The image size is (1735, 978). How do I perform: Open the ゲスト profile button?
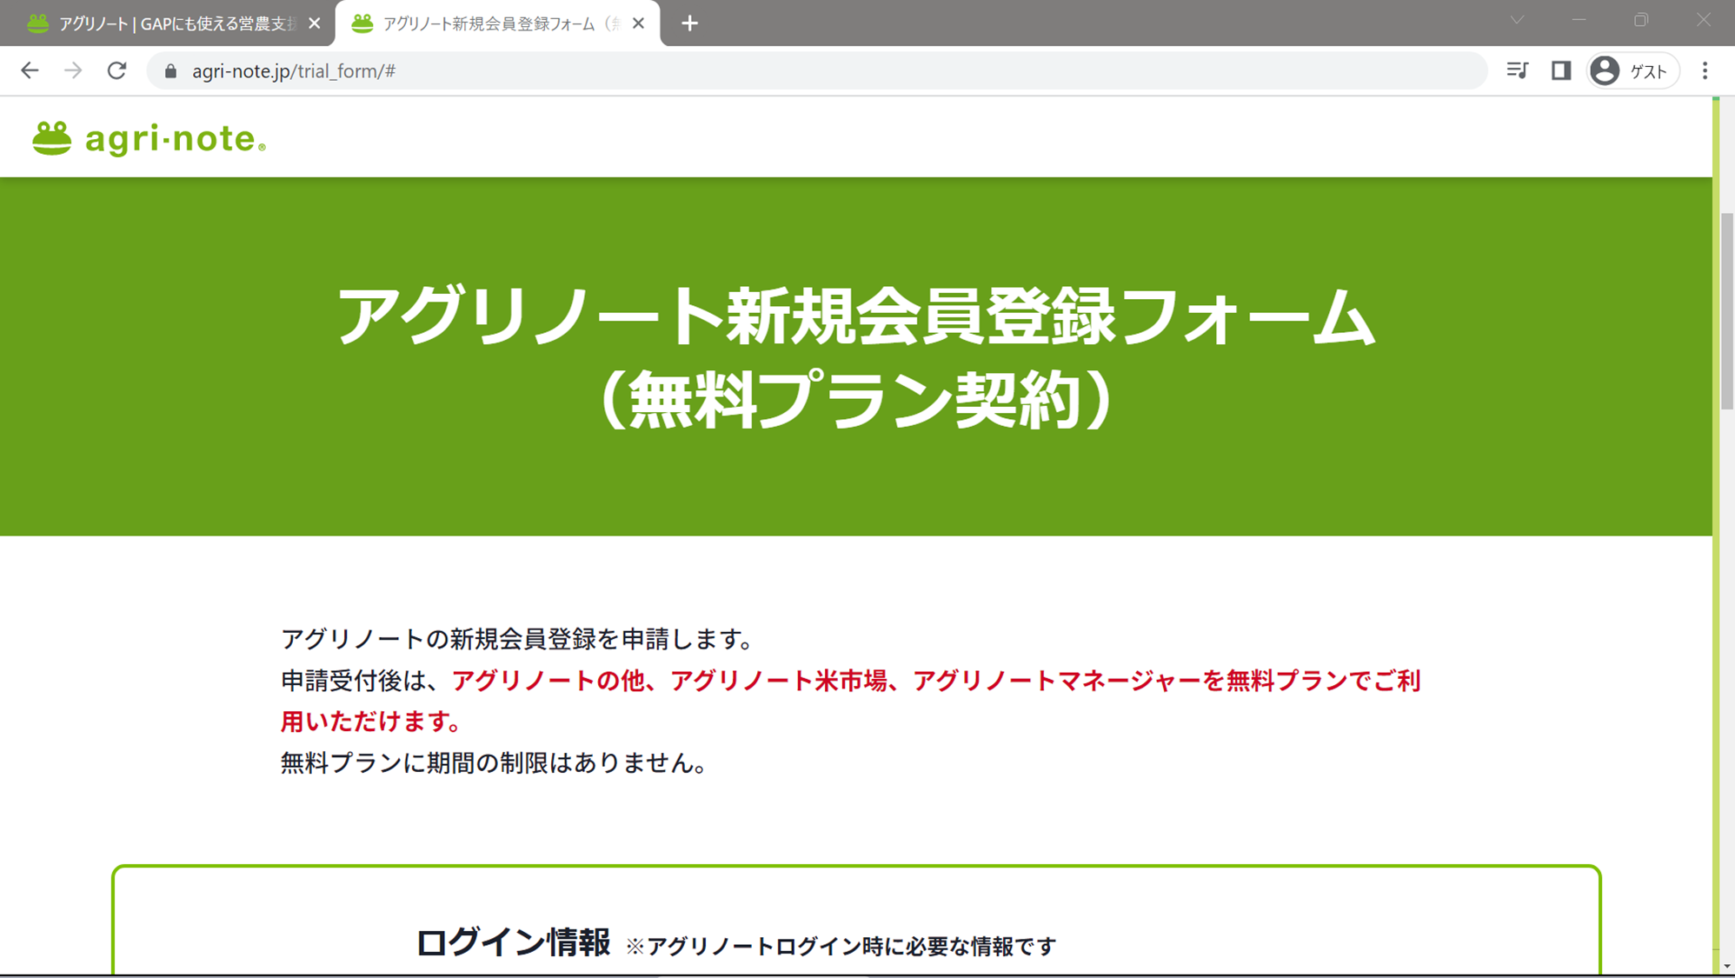[1632, 70]
